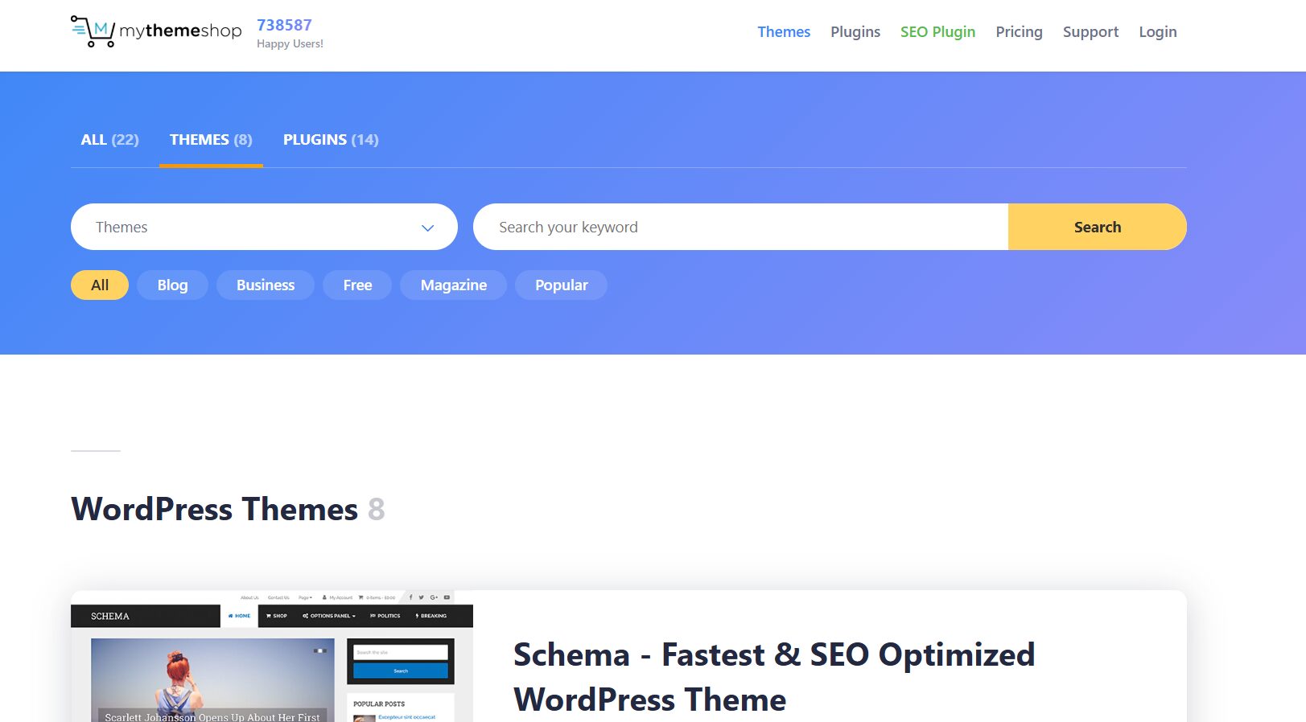Switch to the PLUGINS (14) tab
The width and height of the screenshot is (1306, 722).
331,140
